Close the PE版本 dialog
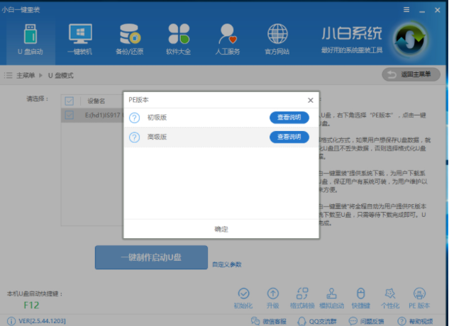This screenshot has width=449, height=326. [x=310, y=101]
